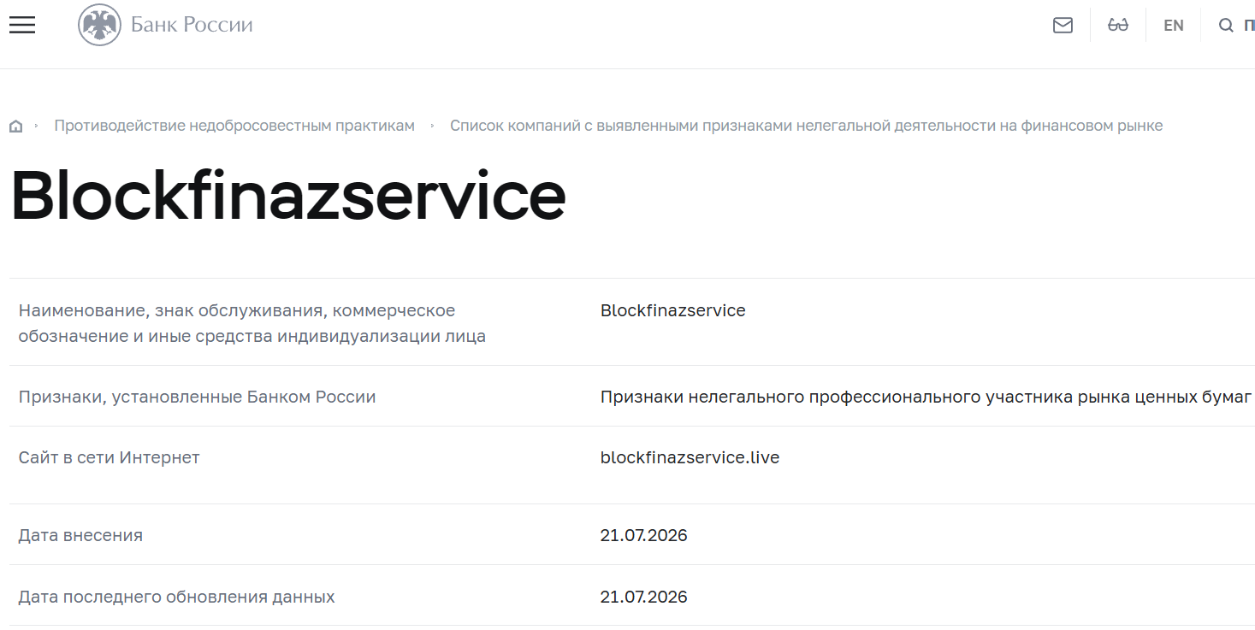Select the Blockfinazservice name value in table
Screen dimensions: 1255x630
tap(672, 310)
